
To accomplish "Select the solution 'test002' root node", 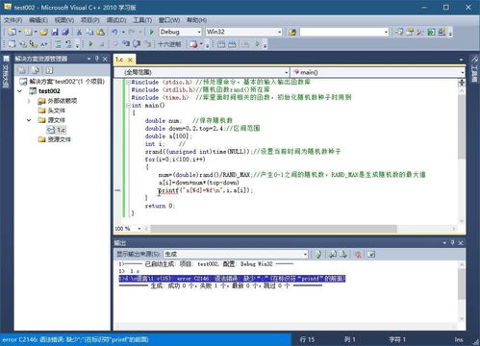I will click(x=67, y=82).
